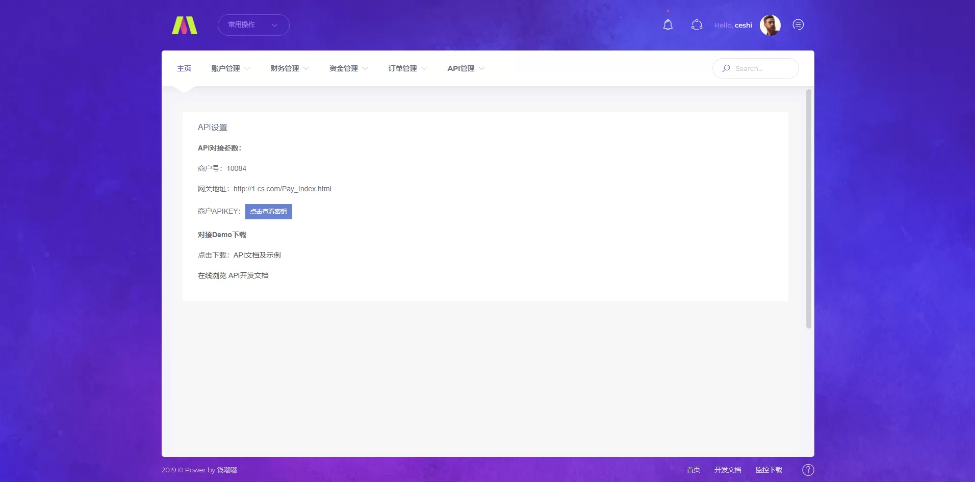The image size is (975, 482).
Task: Open the 订单管理 menu
Action: tap(407, 68)
